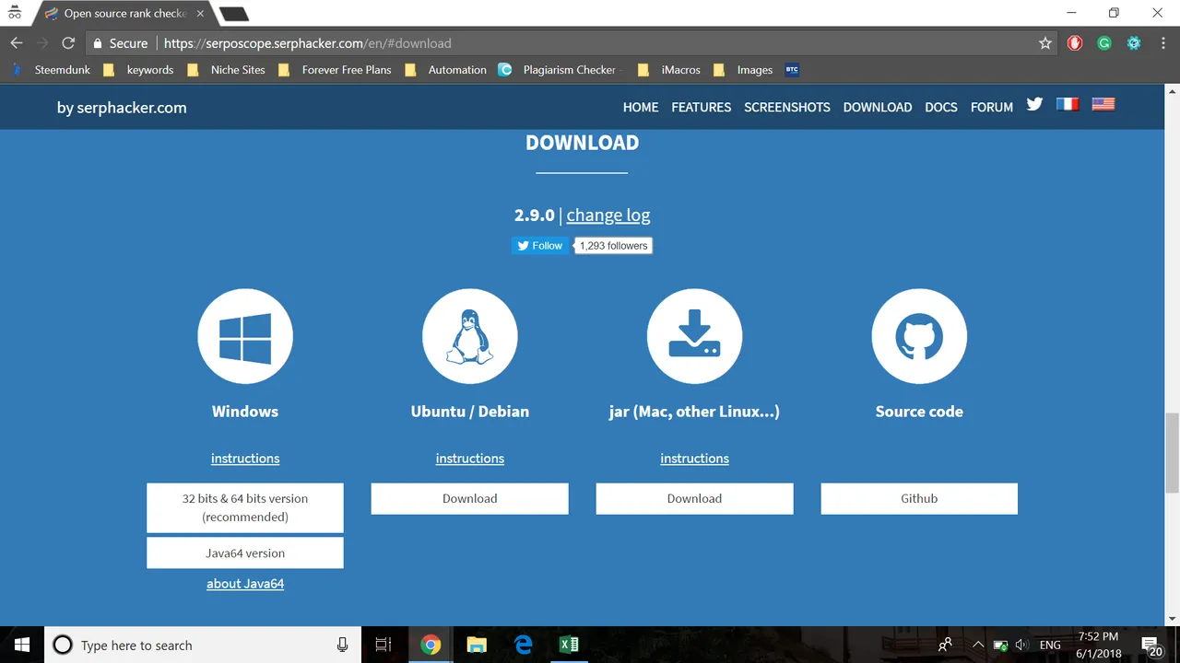Click the by serphacker.com link
Screen dimensions: 1180x663
pos(122,108)
